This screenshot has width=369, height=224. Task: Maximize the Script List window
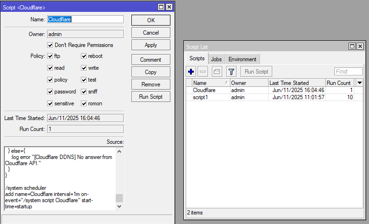(352, 46)
